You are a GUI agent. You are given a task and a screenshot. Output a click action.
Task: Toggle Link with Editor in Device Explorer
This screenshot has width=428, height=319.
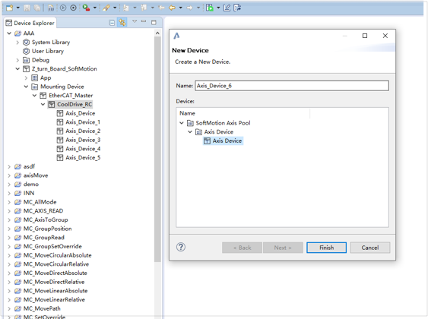pyautogui.click(x=122, y=23)
